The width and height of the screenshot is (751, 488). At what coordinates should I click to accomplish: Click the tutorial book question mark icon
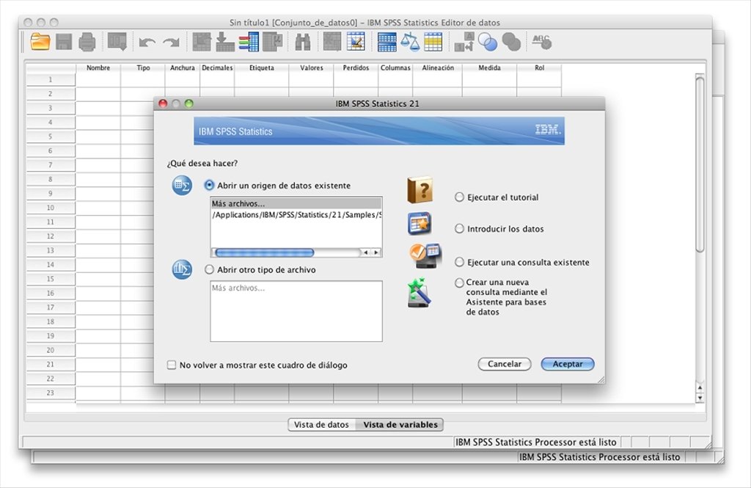pyautogui.click(x=420, y=191)
